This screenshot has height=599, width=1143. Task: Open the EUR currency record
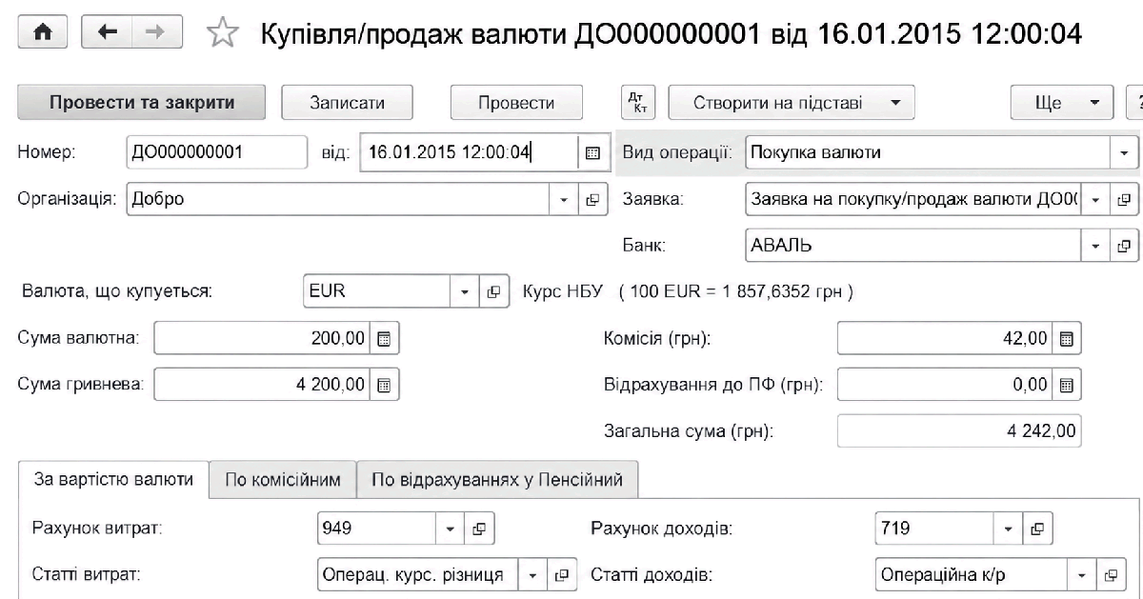point(492,291)
